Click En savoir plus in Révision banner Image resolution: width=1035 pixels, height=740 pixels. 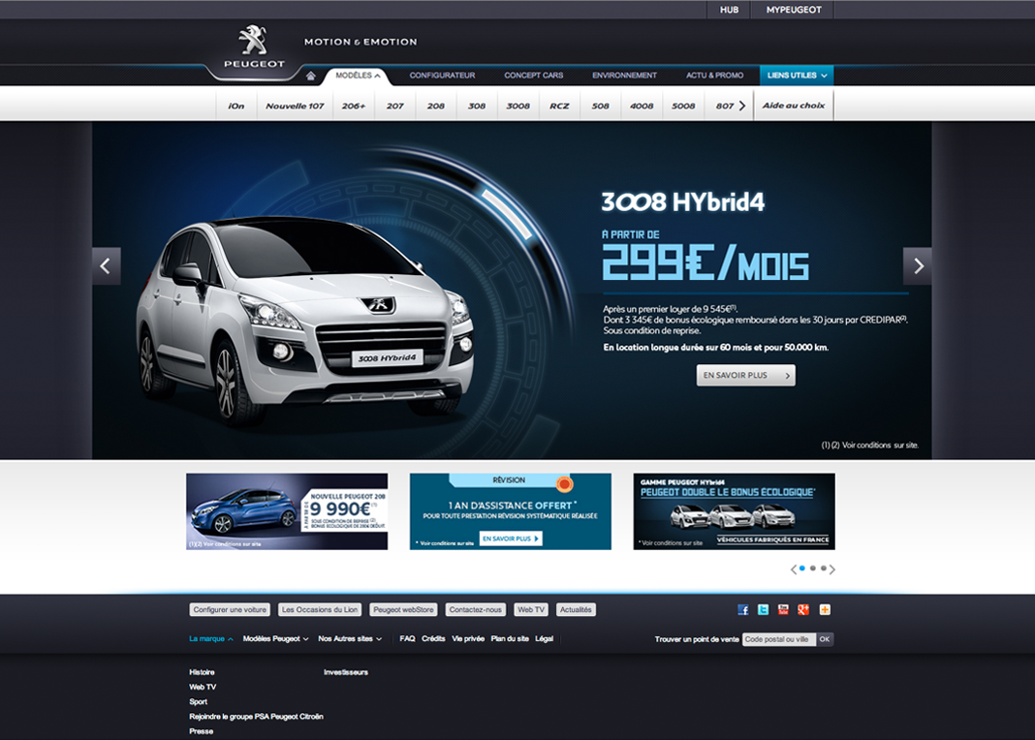tap(511, 539)
